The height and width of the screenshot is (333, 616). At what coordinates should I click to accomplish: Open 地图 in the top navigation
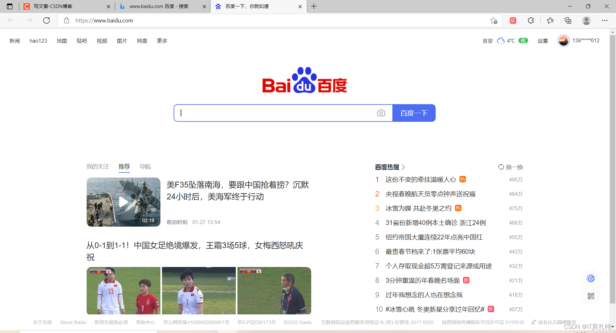(62, 41)
